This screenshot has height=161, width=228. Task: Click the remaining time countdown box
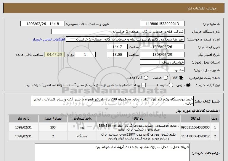point(54,55)
